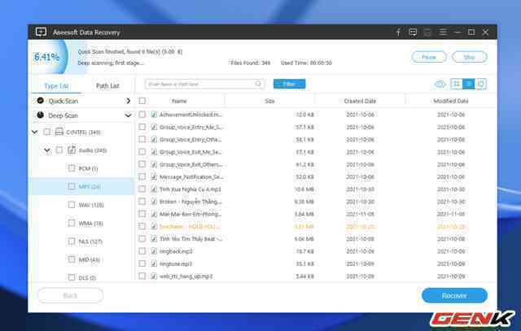Check the PCM type checkbox
This screenshot has height=331, width=521.
pyautogui.click(x=72, y=168)
